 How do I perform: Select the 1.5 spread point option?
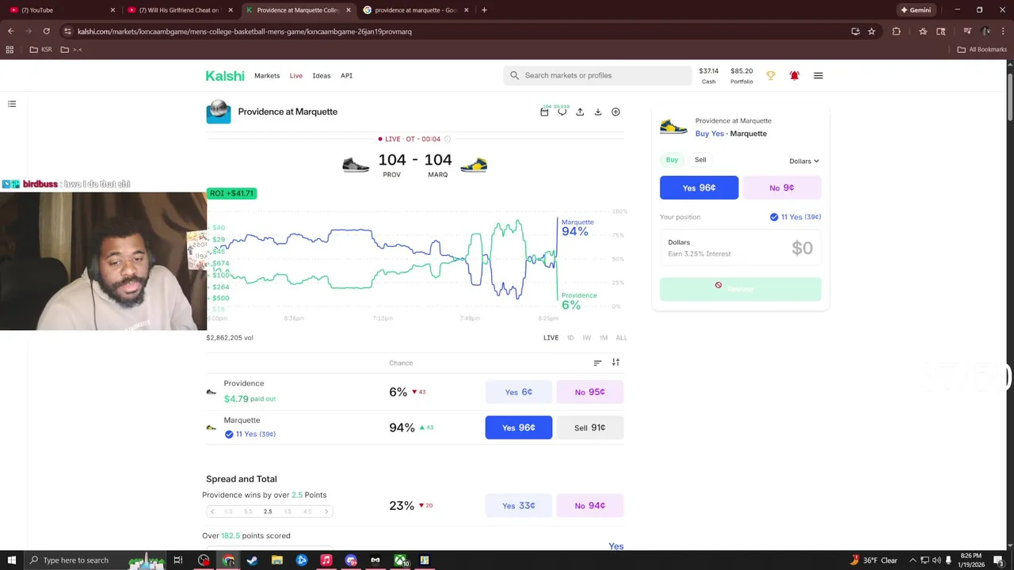coord(288,511)
